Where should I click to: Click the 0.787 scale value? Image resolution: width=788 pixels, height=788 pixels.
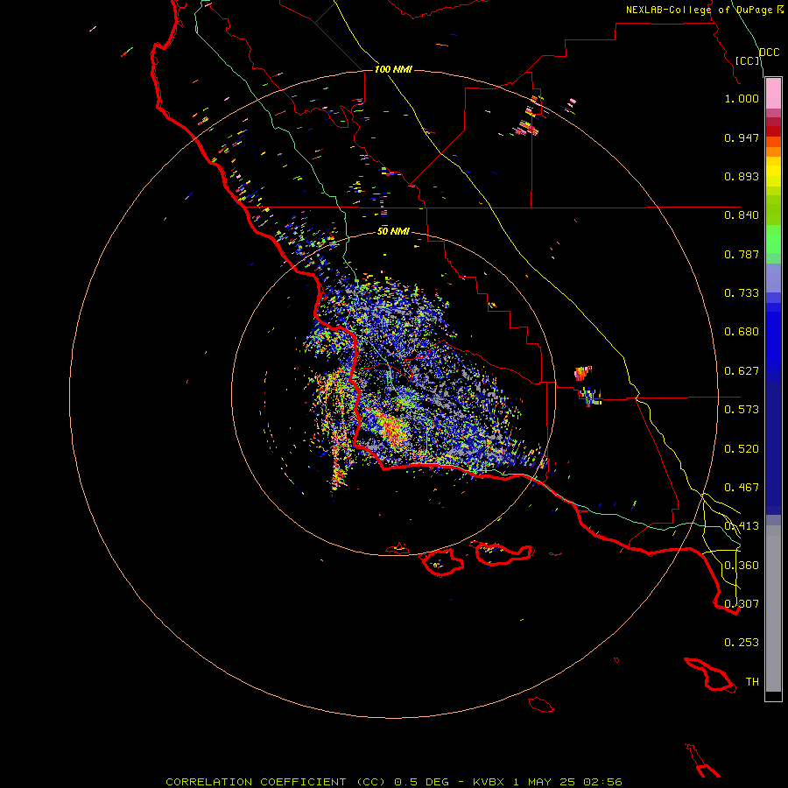pyautogui.click(x=742, y=254)
